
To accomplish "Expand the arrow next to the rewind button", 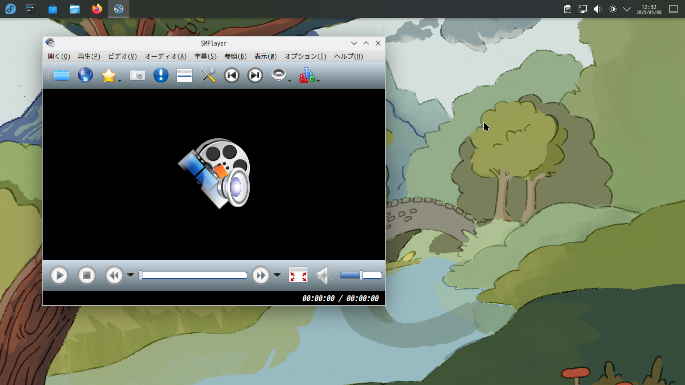I will pyautogui.click(x=130, y=275).
